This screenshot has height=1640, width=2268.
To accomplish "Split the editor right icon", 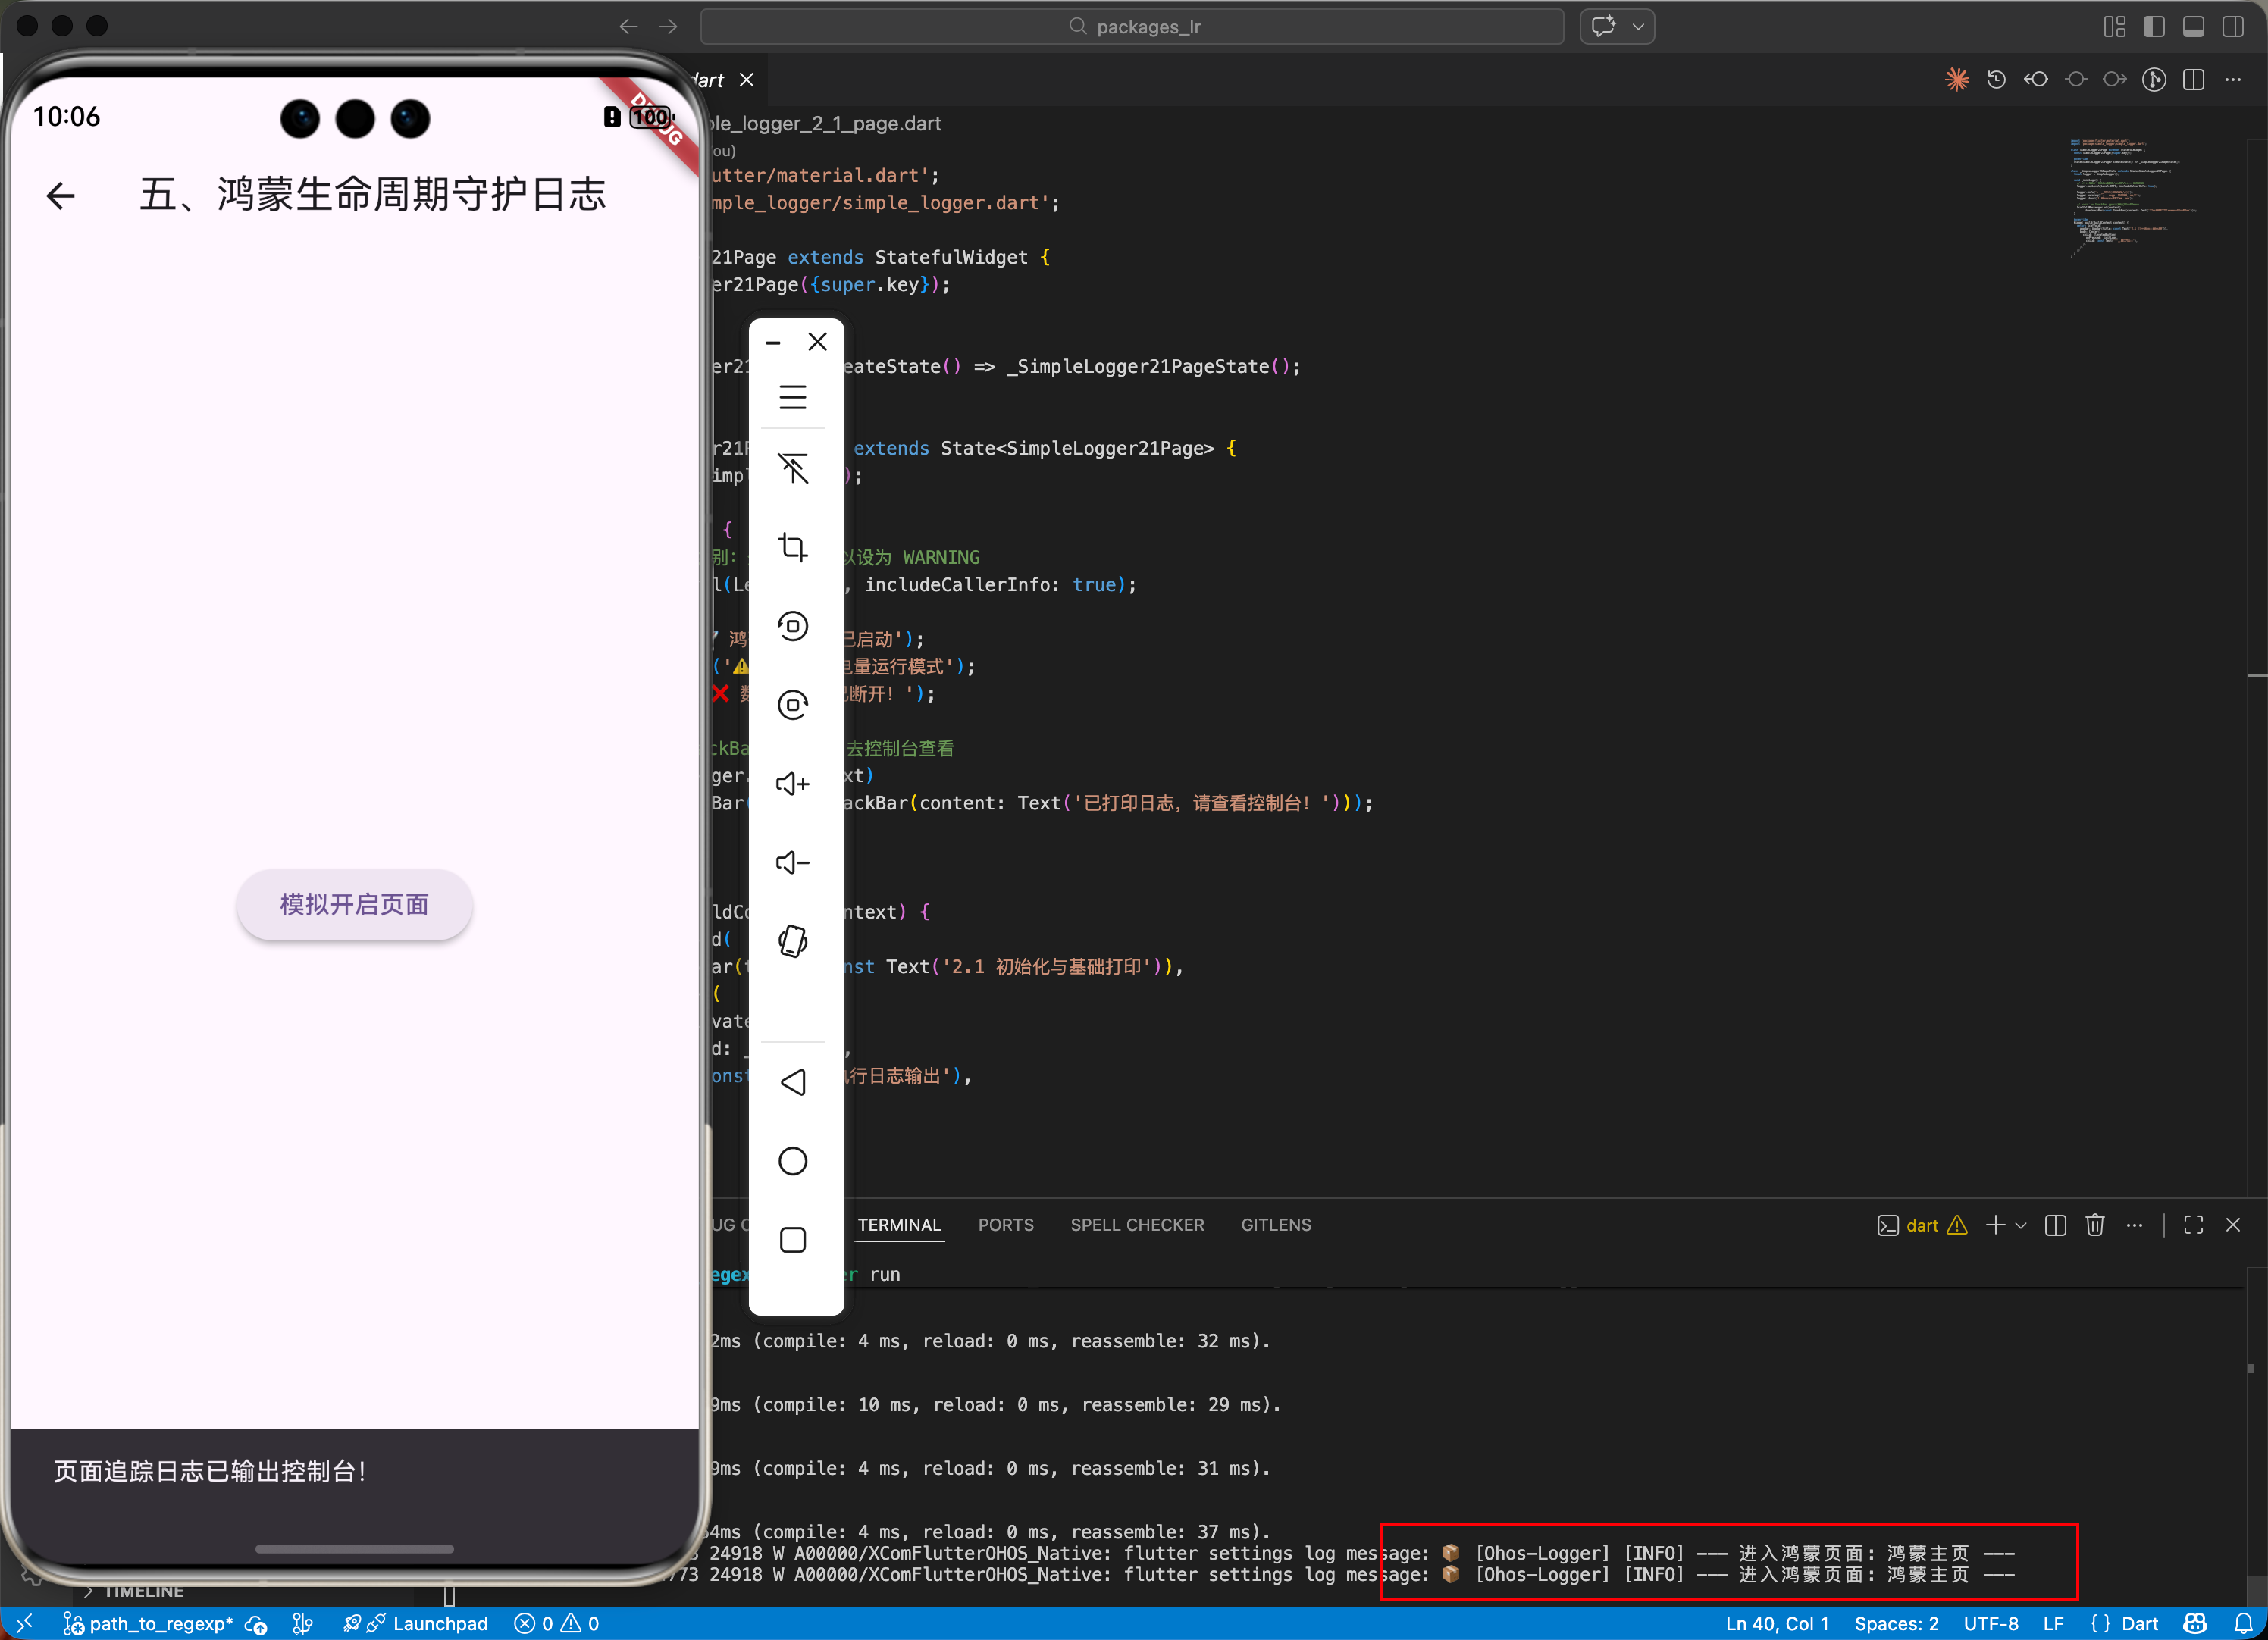I will (2194, 80).
